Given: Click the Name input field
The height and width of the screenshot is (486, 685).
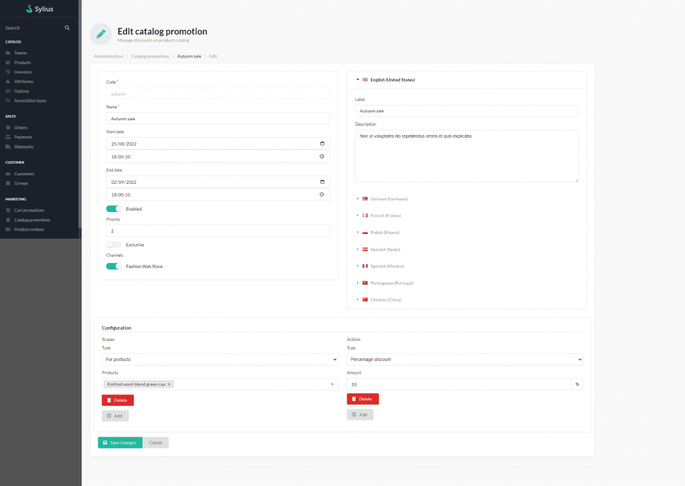Looking at the screenshot, I should 217,119.
